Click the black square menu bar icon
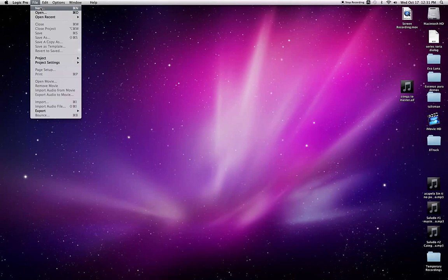This screenshot has height=280, width=448. [x=369, y=3]
